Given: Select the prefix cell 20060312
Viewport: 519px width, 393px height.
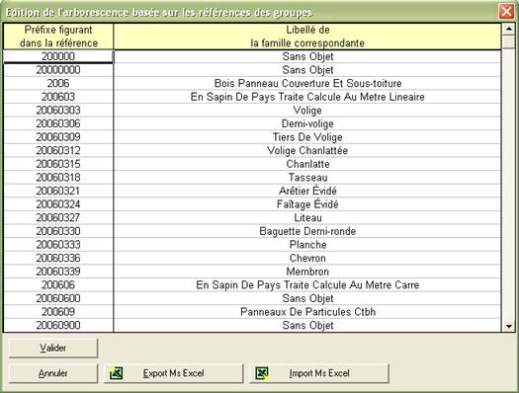Looking at the screenshot, I should pyautogui.click(x=58, y=151).
